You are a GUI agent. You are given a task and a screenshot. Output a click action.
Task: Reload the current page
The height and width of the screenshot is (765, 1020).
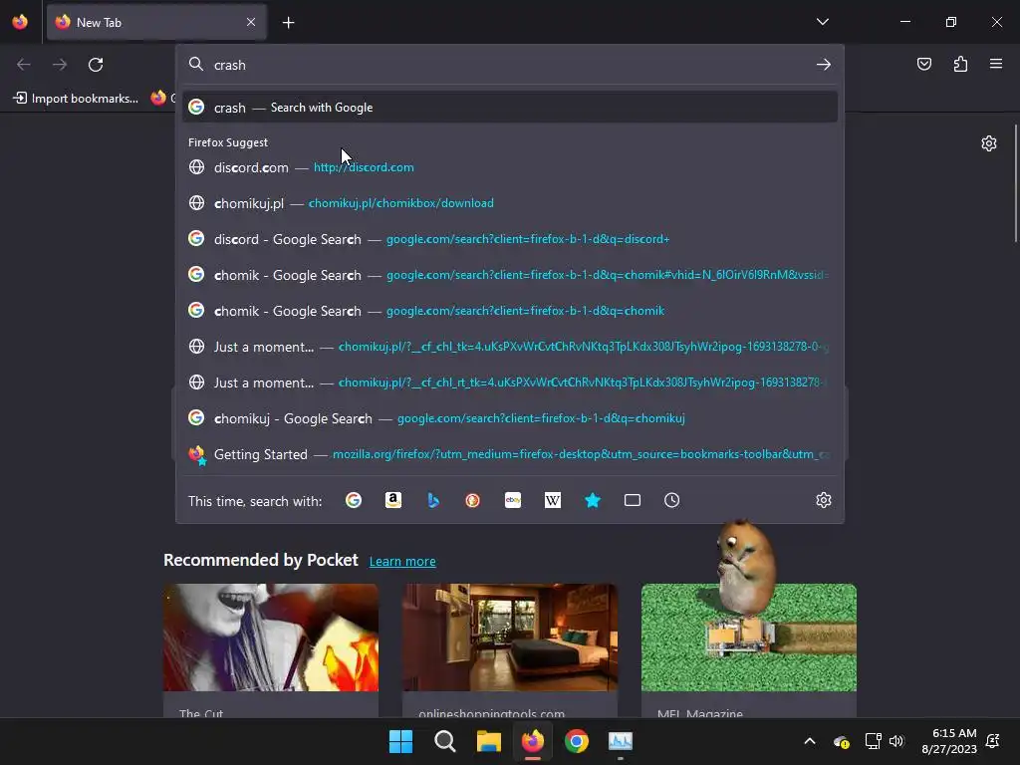[x=96, y=65]
